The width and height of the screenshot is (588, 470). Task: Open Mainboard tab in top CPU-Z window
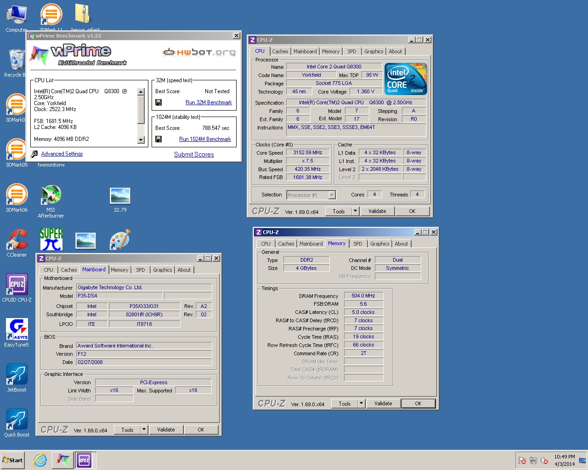pyautogui.click(x=305, y=51)
